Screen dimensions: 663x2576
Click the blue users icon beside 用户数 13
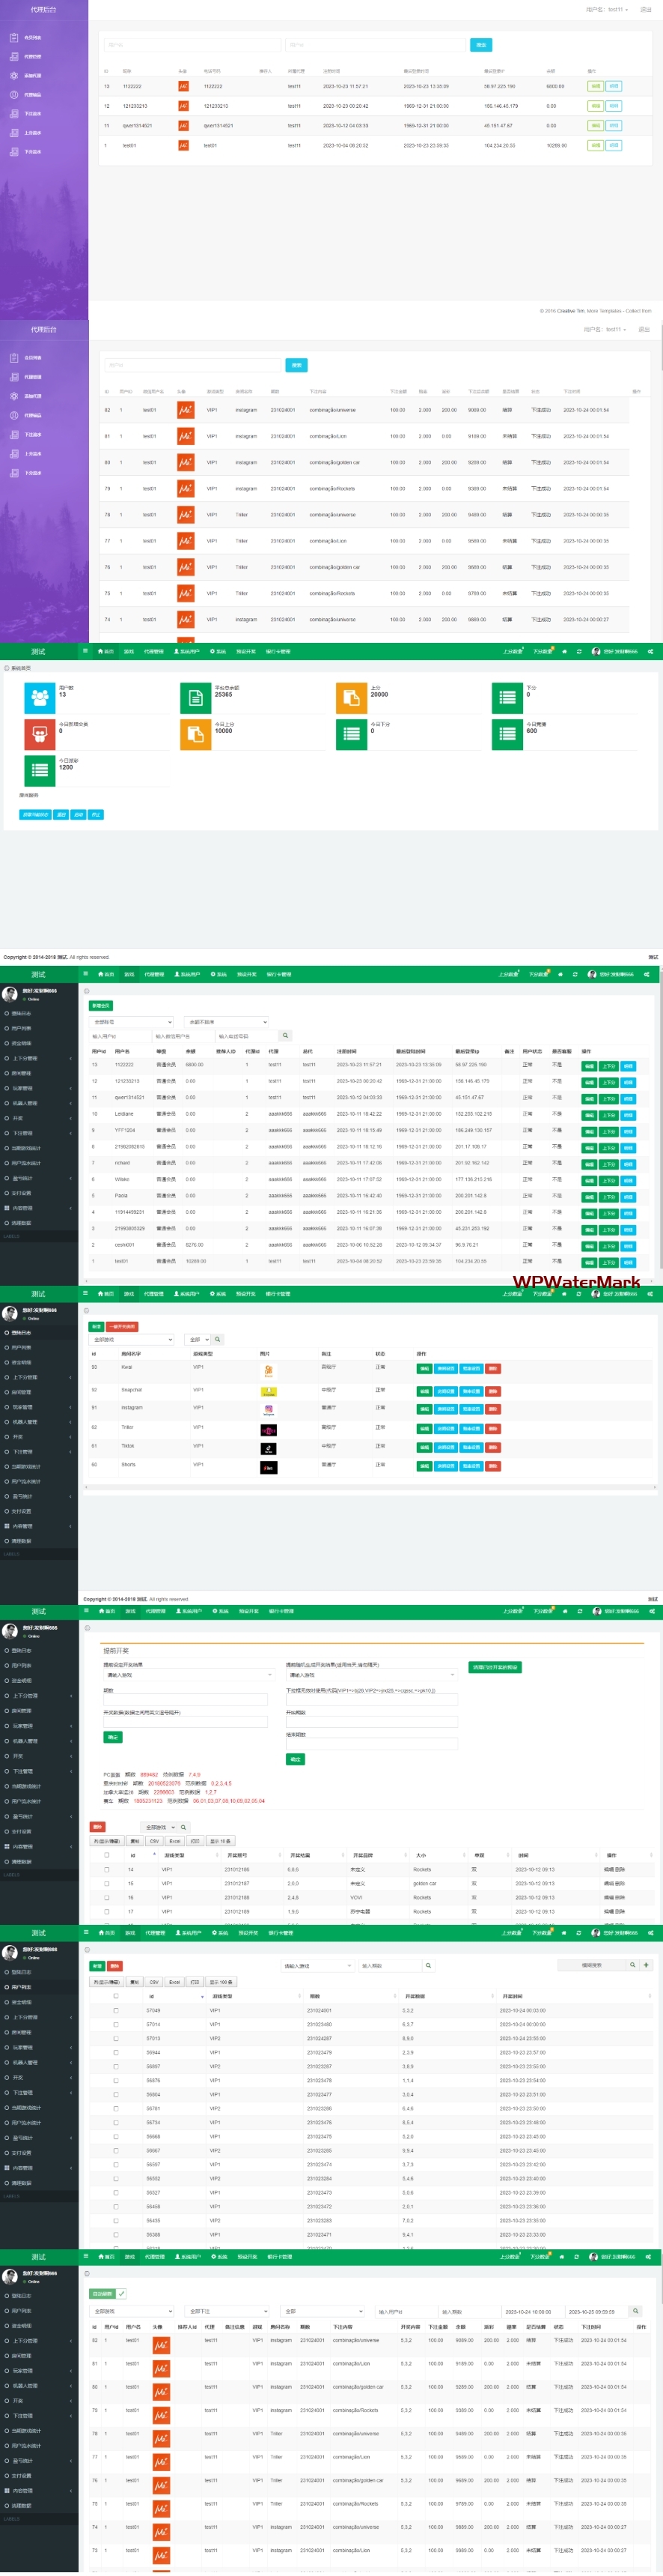point(39,697)
